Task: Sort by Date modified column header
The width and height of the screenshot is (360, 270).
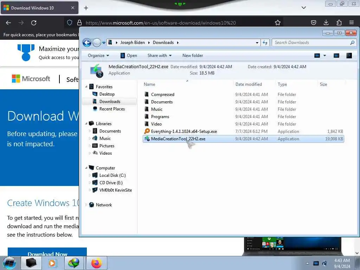Action: click(x=249, y=84)
